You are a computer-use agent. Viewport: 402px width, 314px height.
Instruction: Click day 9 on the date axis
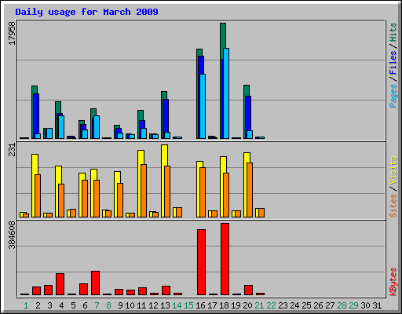click(120, 305)
